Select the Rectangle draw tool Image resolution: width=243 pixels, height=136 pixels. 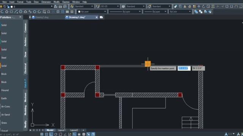click(11, 12)
